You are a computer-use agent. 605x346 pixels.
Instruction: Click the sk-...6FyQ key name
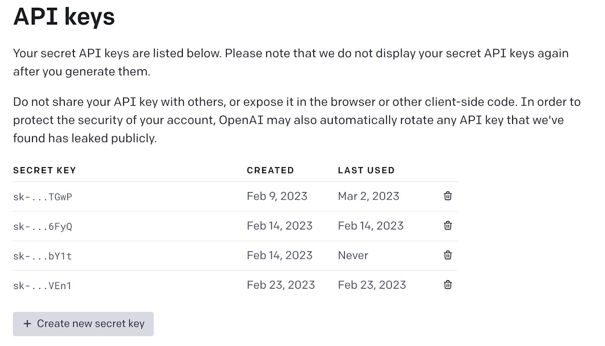coord(43,226)
